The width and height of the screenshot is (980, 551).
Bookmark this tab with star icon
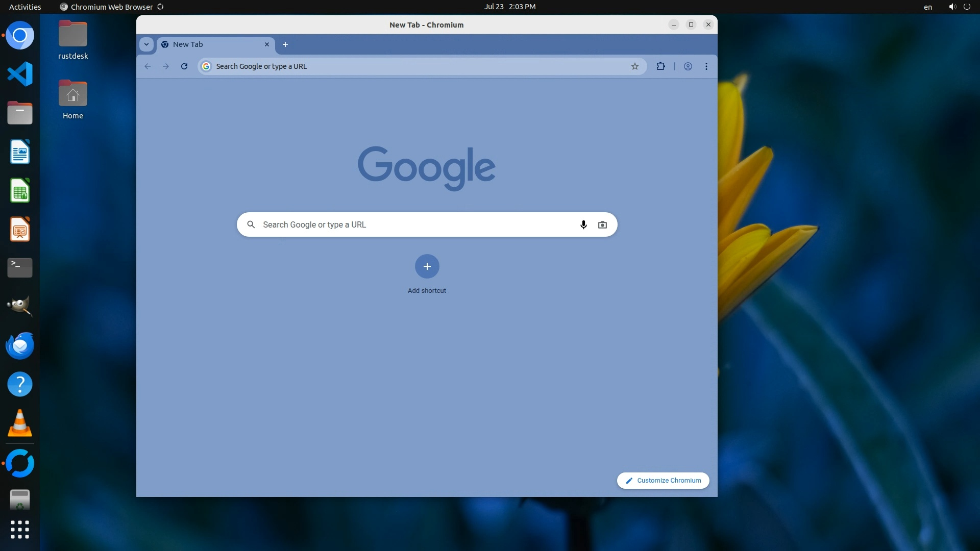pos(634,66)
